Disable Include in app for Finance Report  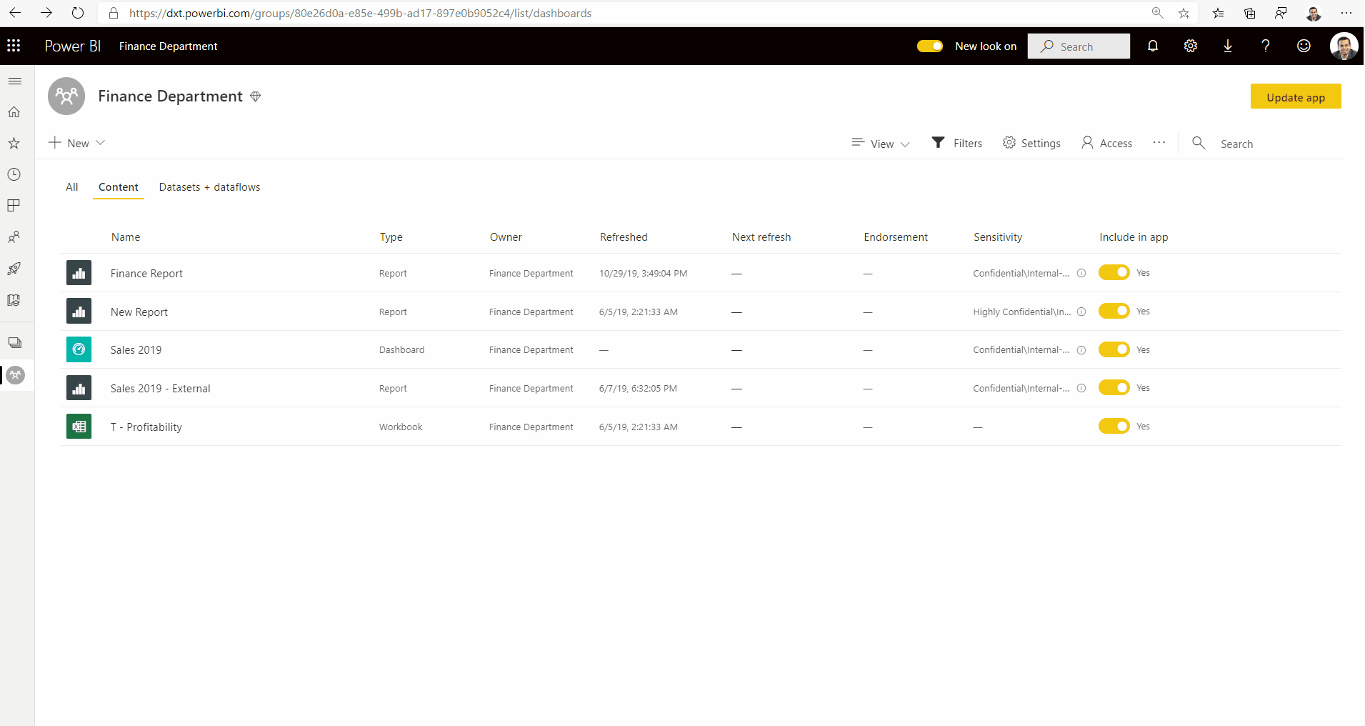tap(1114, 272)
